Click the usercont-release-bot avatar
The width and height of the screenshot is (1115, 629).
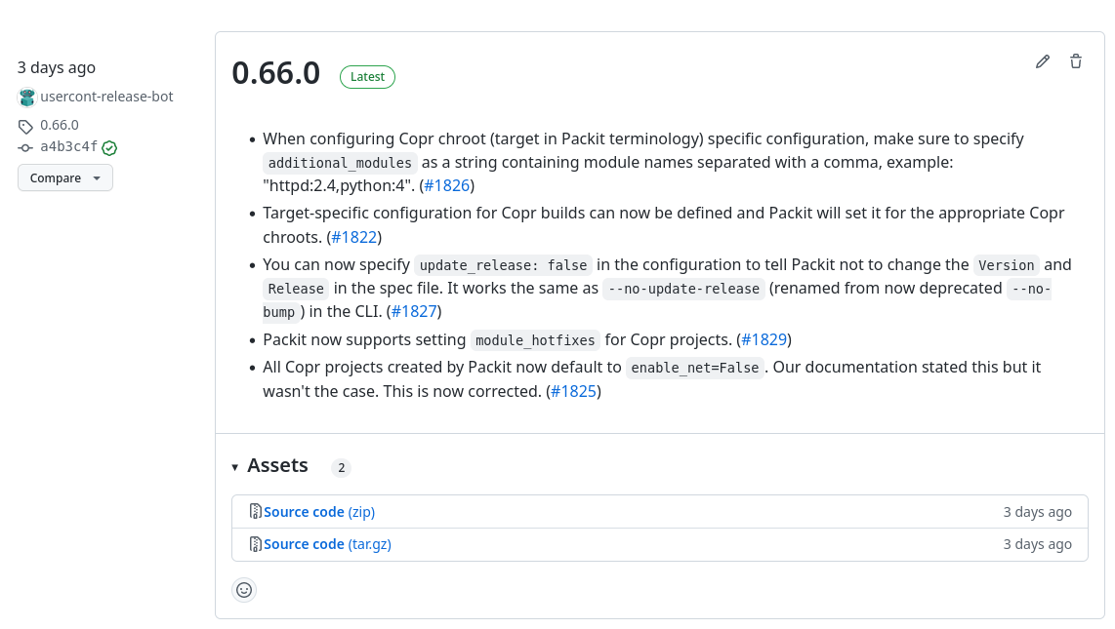click(x=26, y=97)
